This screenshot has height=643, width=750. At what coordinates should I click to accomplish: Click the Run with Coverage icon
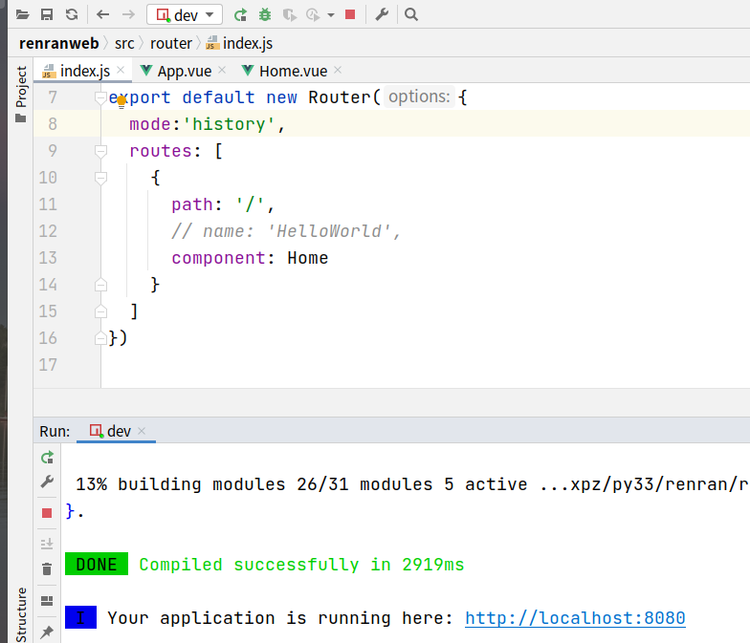289,15
